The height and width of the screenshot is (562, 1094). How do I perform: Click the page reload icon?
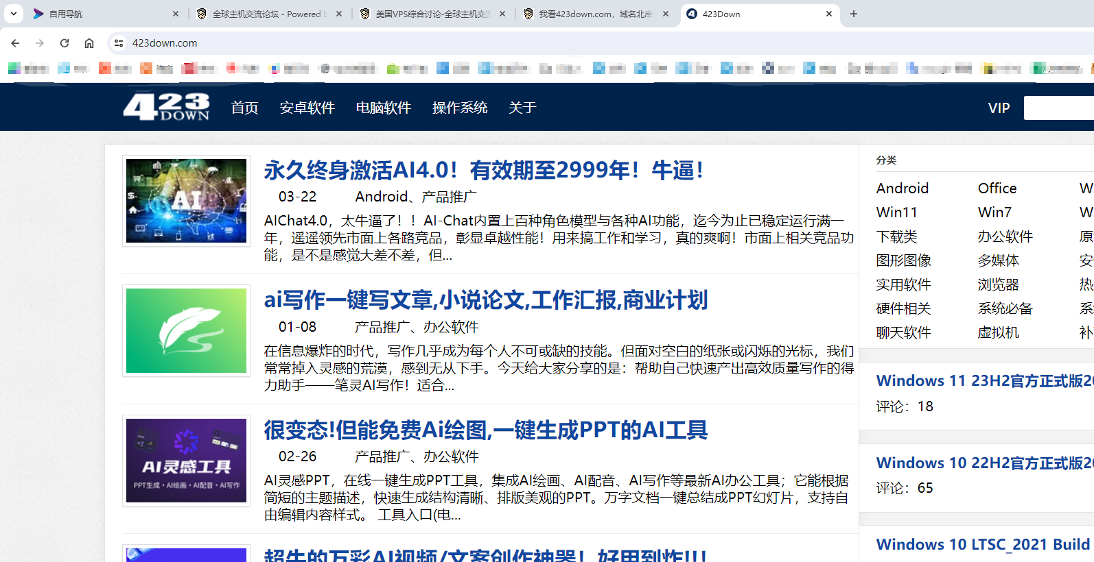coord(65,43)
